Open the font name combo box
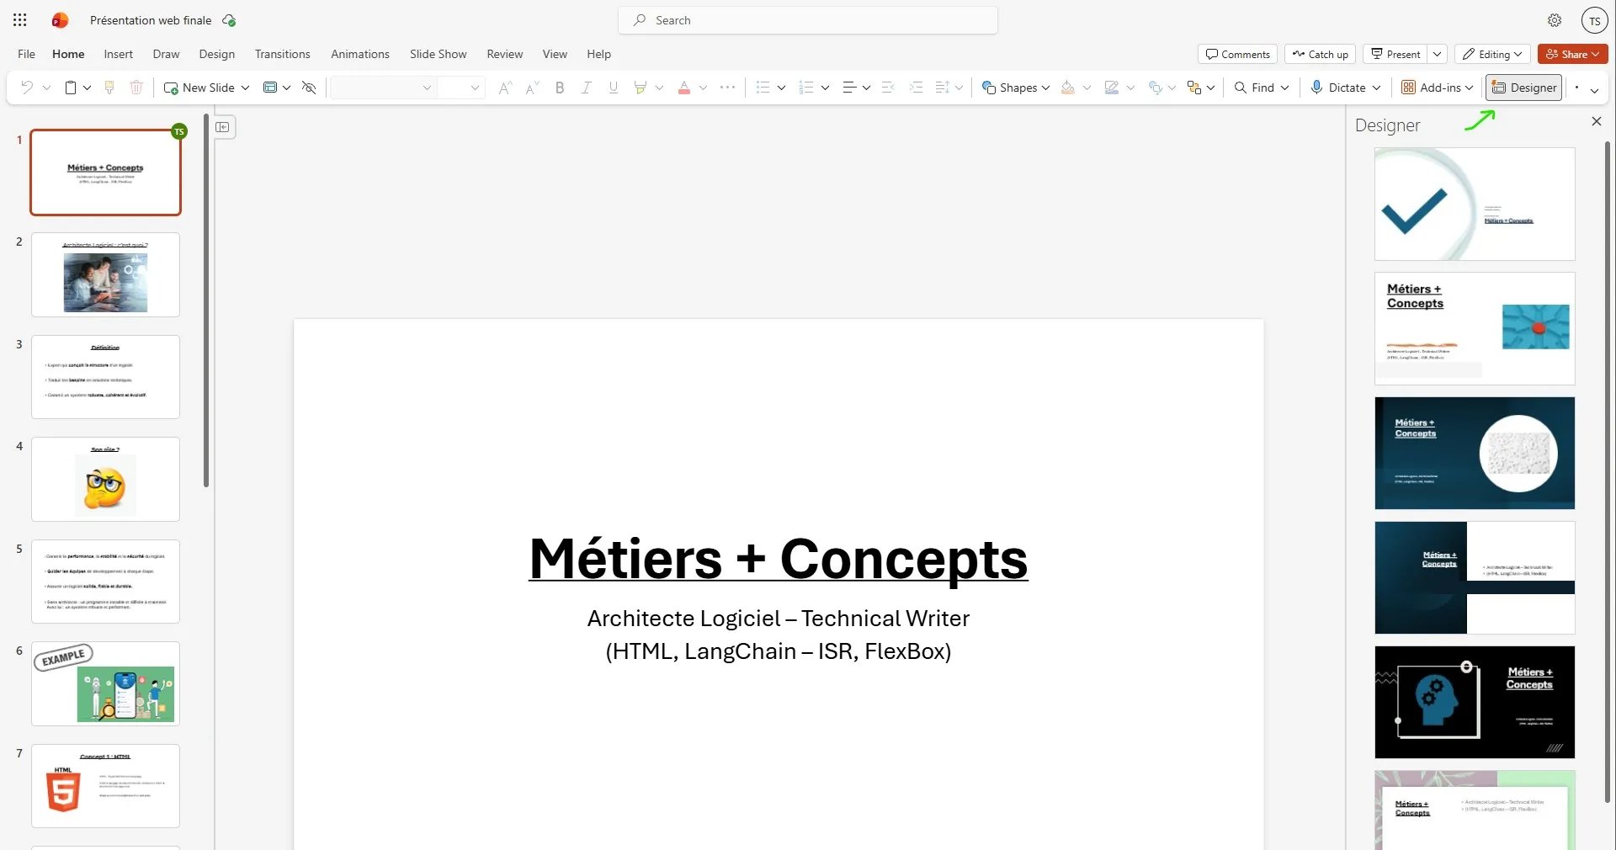This screenshot has width=1616, height=850. [x=383, y=88]
